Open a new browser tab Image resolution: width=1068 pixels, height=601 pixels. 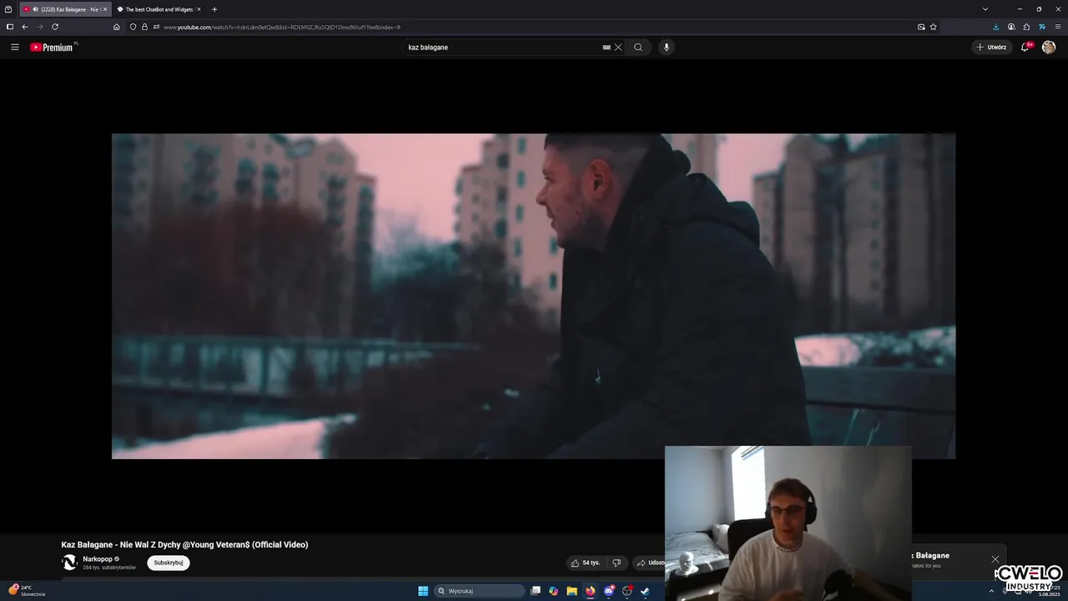coord(214,9)
